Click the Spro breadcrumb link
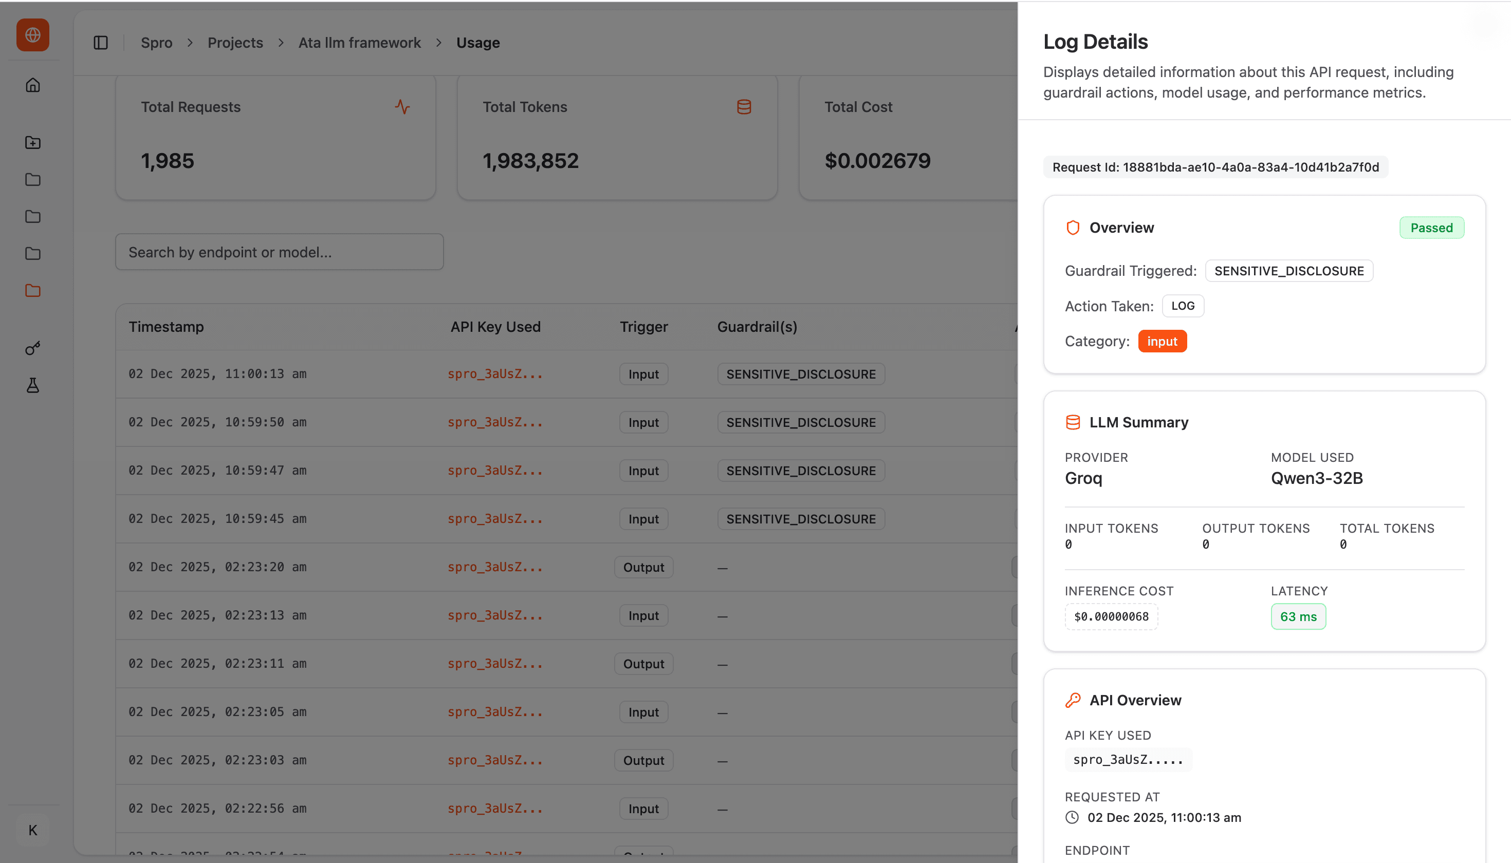The height and width of the screenshot is (863, 1511). tap(157, 43)
